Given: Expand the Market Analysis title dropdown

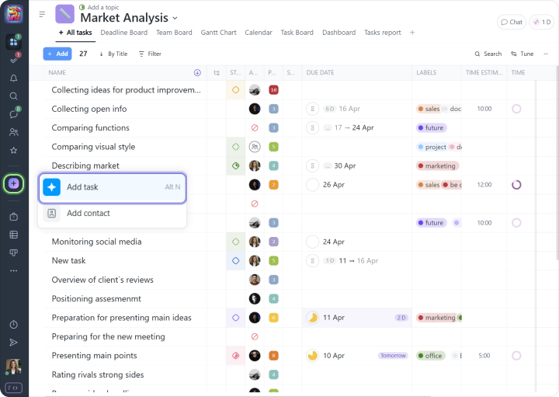Looking at the screenshot, I should pyautogui.click(x=175, y=18).
